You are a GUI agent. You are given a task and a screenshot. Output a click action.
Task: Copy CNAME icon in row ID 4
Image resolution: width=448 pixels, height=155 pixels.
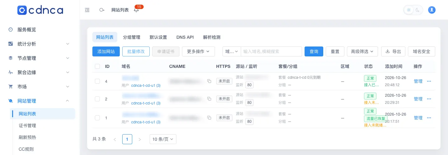pos(209,81)
